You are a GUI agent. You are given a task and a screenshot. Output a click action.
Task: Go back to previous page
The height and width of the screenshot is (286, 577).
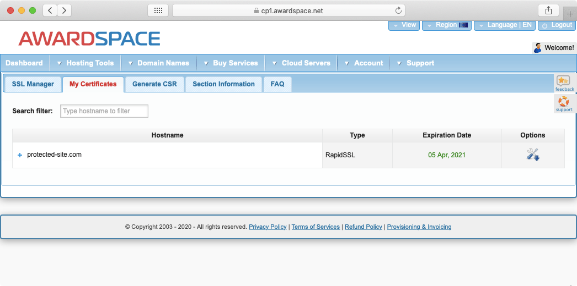point(50,10)
